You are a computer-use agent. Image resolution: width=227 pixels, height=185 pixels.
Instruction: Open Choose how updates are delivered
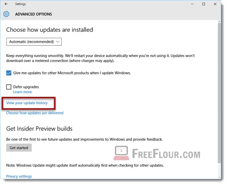pyautogui.click(x=35, y=113)
